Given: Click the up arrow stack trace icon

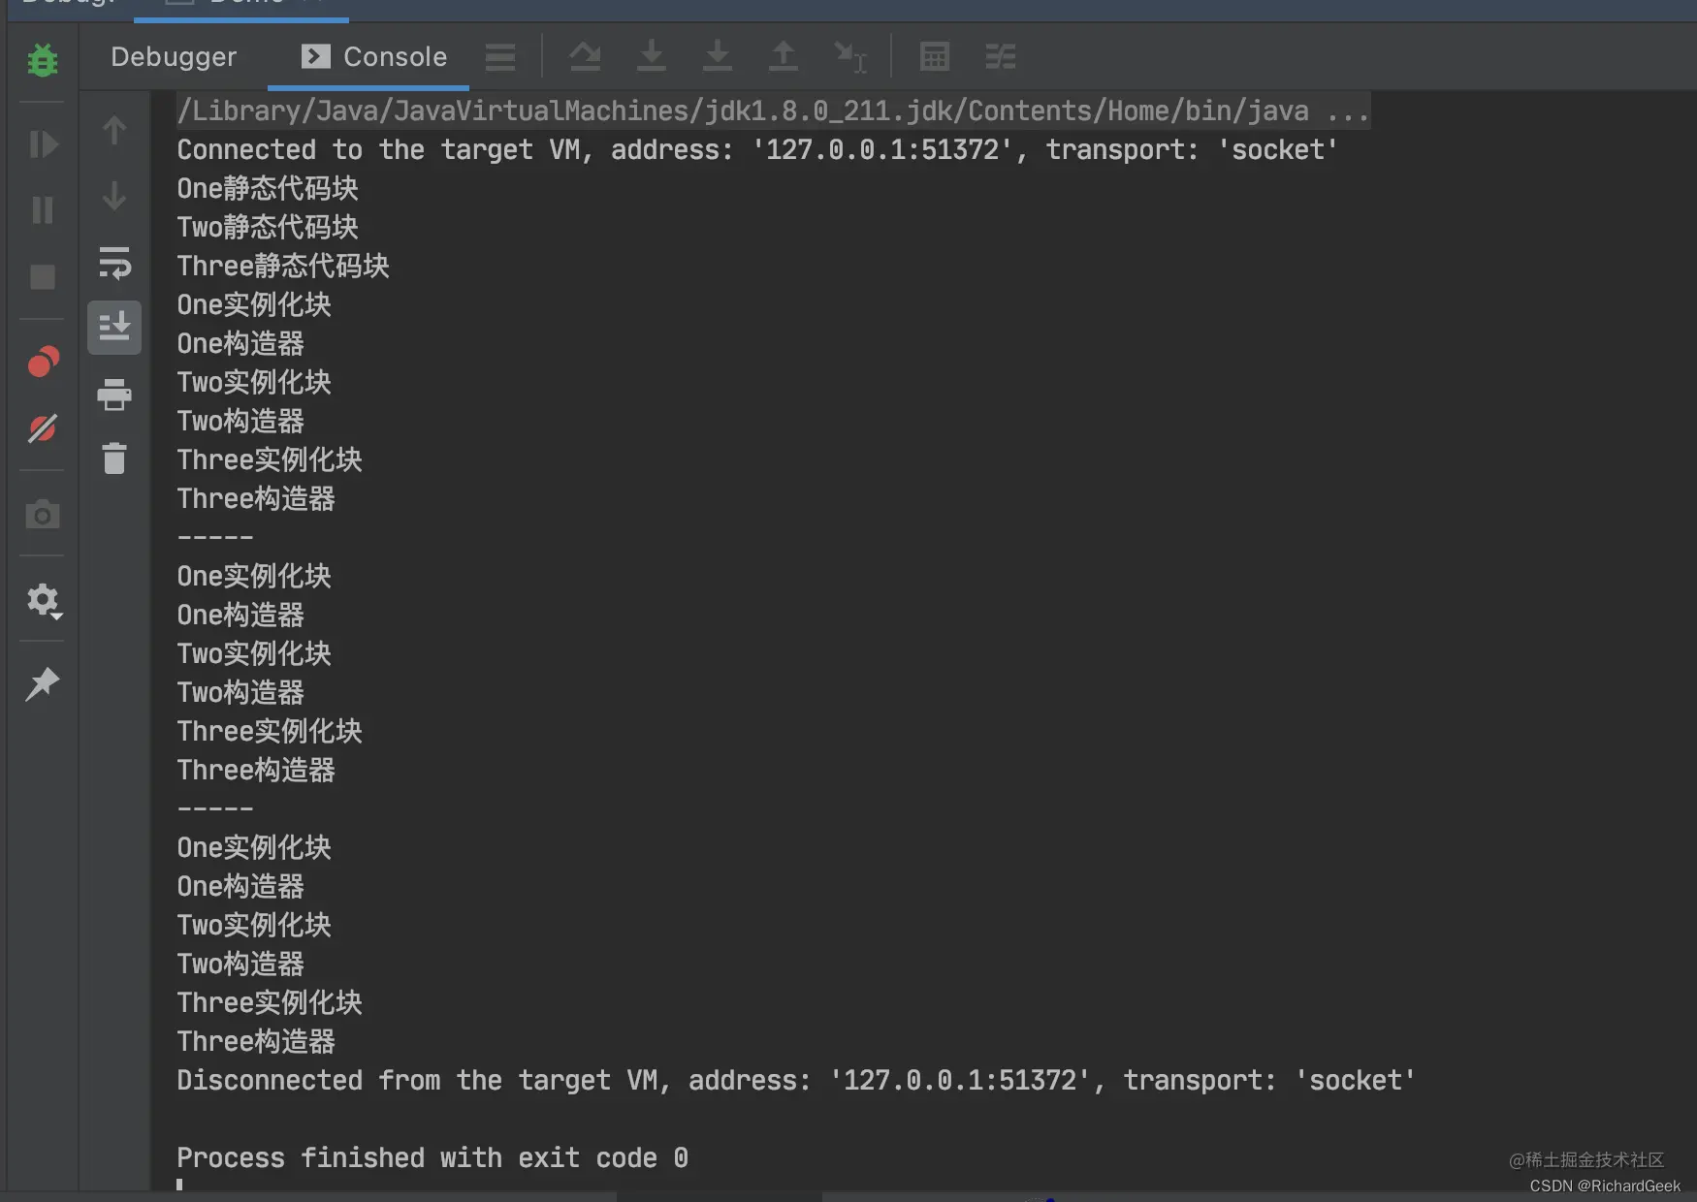Looking at the screenshot, I should 114,131.
